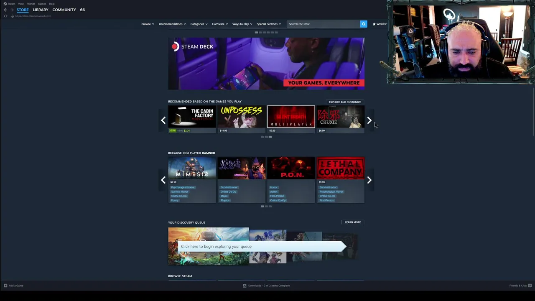Open the Steam Deck banner
Screen dimensions: 535x301
266,64
